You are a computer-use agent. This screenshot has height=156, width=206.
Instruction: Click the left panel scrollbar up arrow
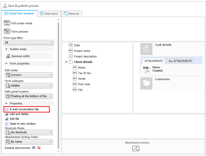click(58, 19)
